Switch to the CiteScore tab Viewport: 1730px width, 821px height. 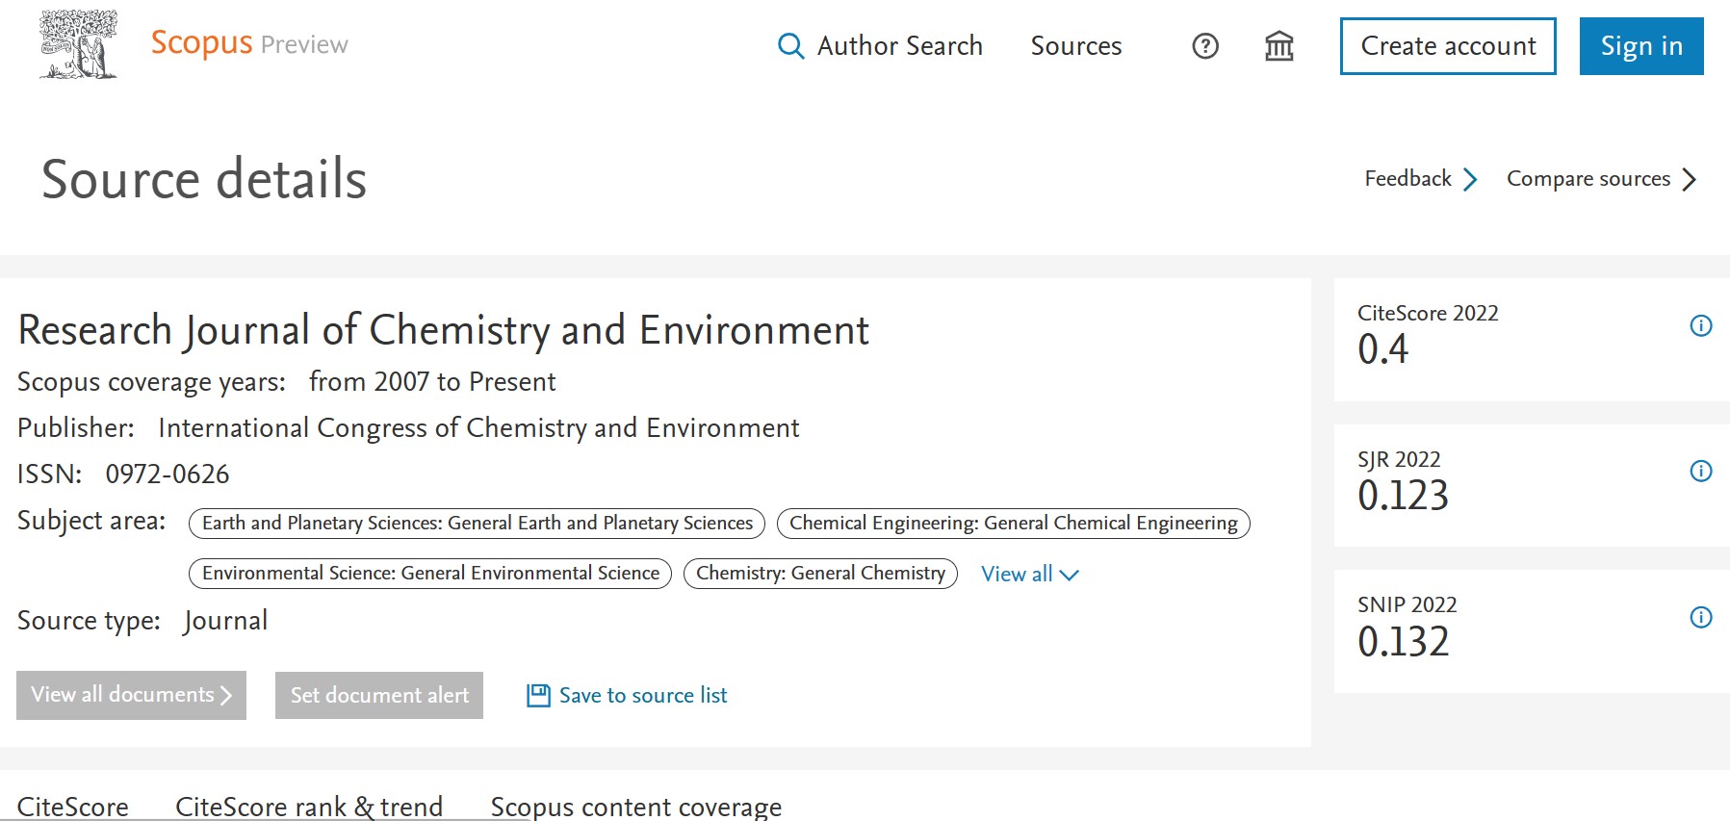coord(73,806)
